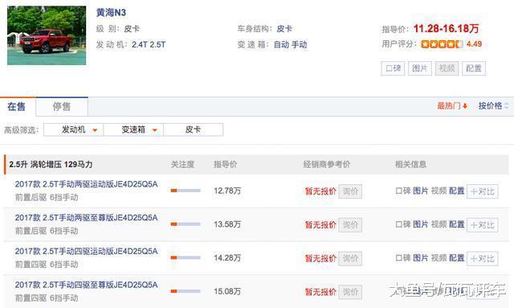This screenshot has width=514, height=308.
Task: Switch to the 停售 tab
Action: 62,106
